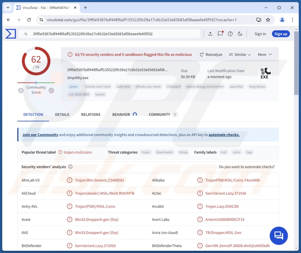Open the tab search dropdown arrow
This screenshot has width=301, height=253.
pos(8,8)
